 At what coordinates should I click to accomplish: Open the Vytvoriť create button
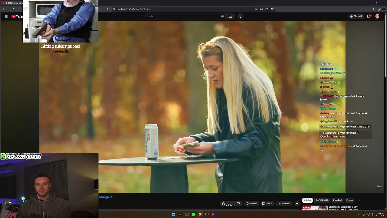click(356, 16)
